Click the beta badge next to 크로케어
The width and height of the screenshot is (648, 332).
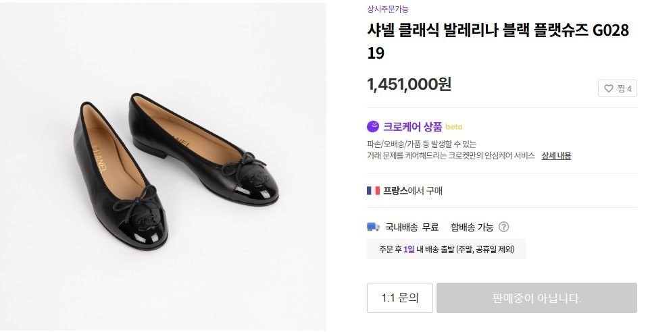(454, 127)
